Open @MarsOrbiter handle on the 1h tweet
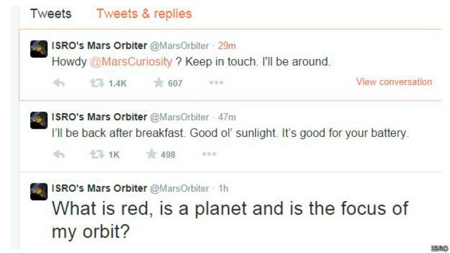This screenshot has height=253, width=450. [x=179, y=188]
